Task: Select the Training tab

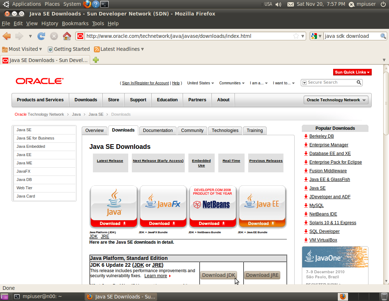Action: (x=255, y=130)
